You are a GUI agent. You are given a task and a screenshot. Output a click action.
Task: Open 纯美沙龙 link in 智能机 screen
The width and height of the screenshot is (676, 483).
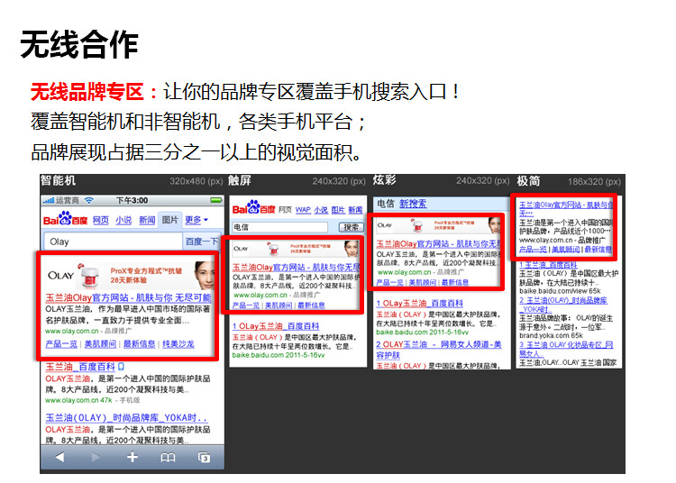point(178,344)
